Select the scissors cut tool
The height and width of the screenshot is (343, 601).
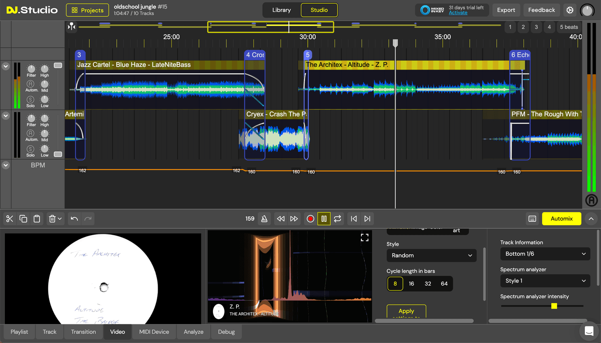click(10, 219)
